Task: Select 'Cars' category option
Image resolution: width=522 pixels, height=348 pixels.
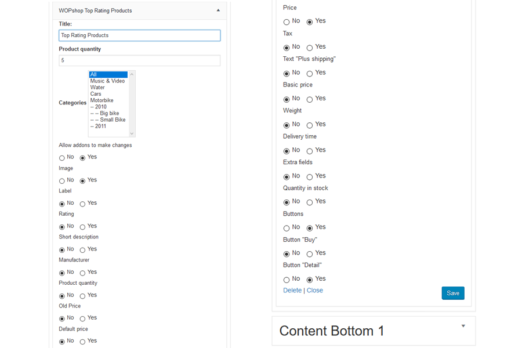Action: (96, 94)
